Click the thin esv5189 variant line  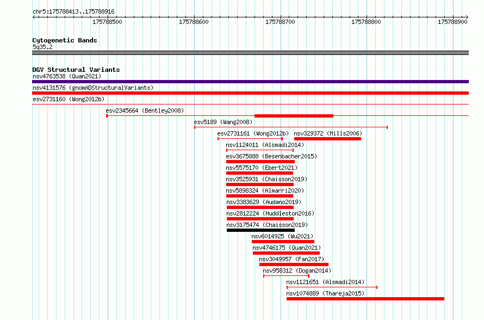[291, 127]
